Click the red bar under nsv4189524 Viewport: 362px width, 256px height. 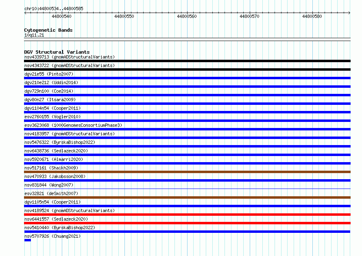click(x=187, y=215)
